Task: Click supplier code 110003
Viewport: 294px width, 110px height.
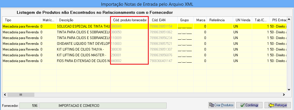Action: [116, 44]
